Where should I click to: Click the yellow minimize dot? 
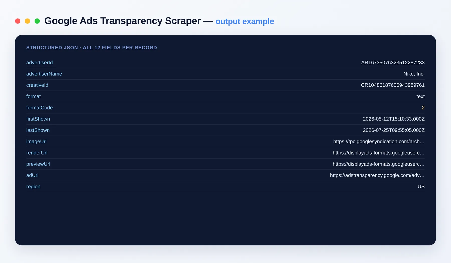point(27,21)
